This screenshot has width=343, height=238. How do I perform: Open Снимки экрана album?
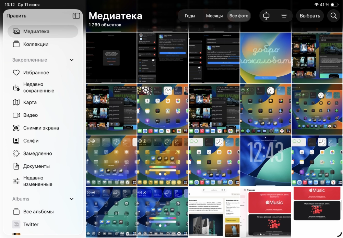[x=41, y=128]
